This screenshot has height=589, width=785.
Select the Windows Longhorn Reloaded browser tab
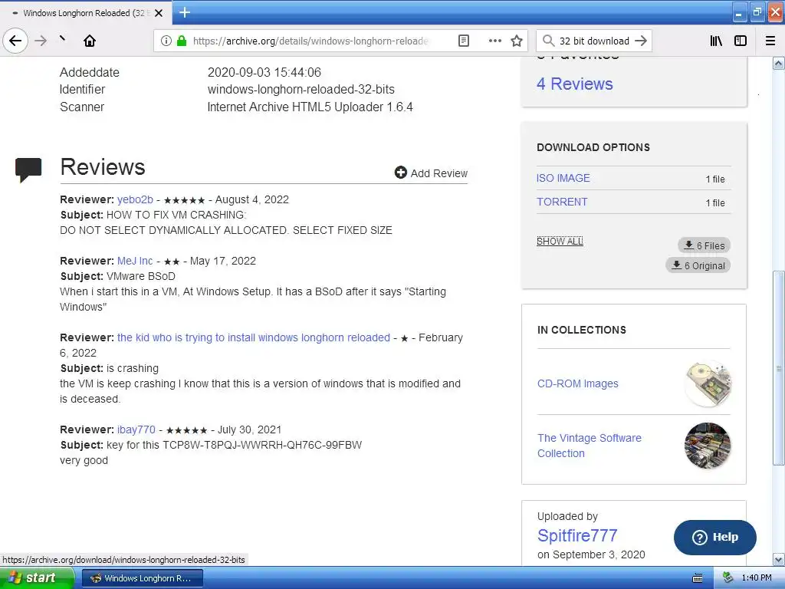tap(84, 13)
